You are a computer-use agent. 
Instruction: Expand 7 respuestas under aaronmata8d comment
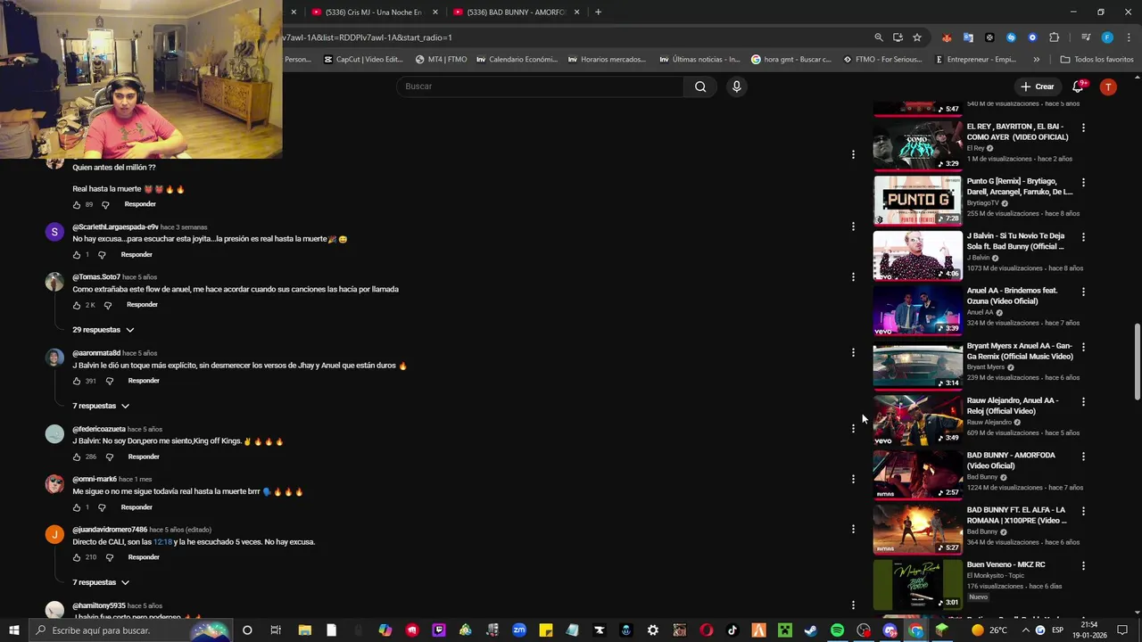pos(101,406)
